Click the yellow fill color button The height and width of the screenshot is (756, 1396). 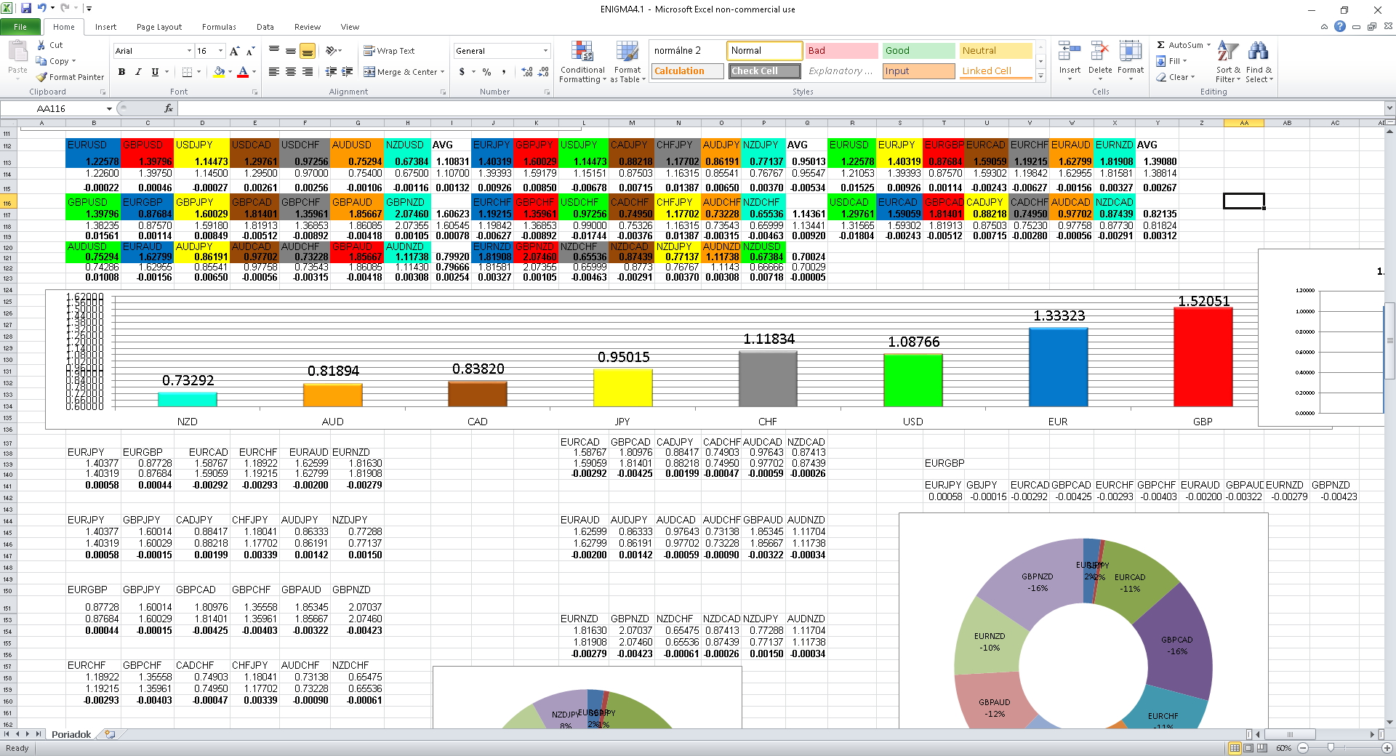[x=219, y=72]
